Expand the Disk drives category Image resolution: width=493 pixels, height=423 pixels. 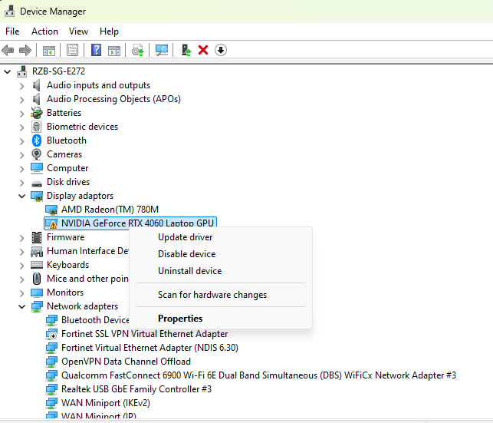(21, 182)
